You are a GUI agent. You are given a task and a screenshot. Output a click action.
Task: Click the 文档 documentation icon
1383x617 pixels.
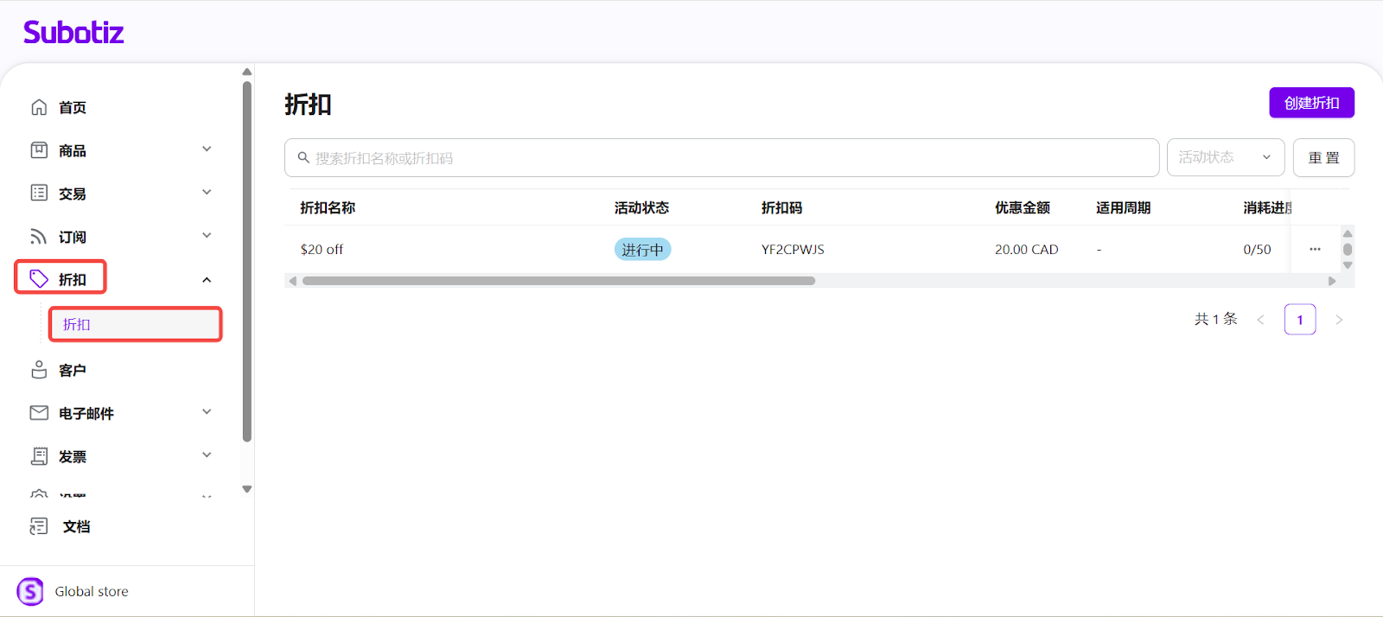[39, 526]
